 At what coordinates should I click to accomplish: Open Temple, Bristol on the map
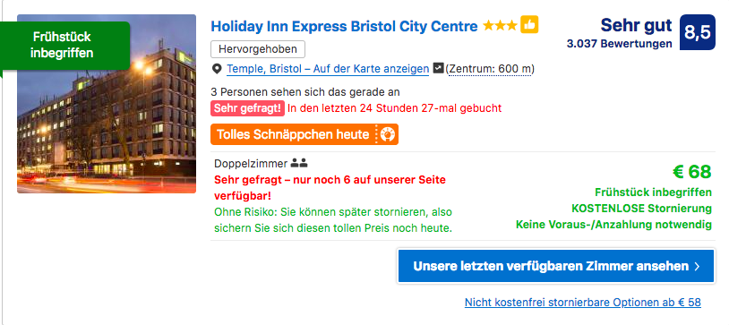tap(328, 69)
